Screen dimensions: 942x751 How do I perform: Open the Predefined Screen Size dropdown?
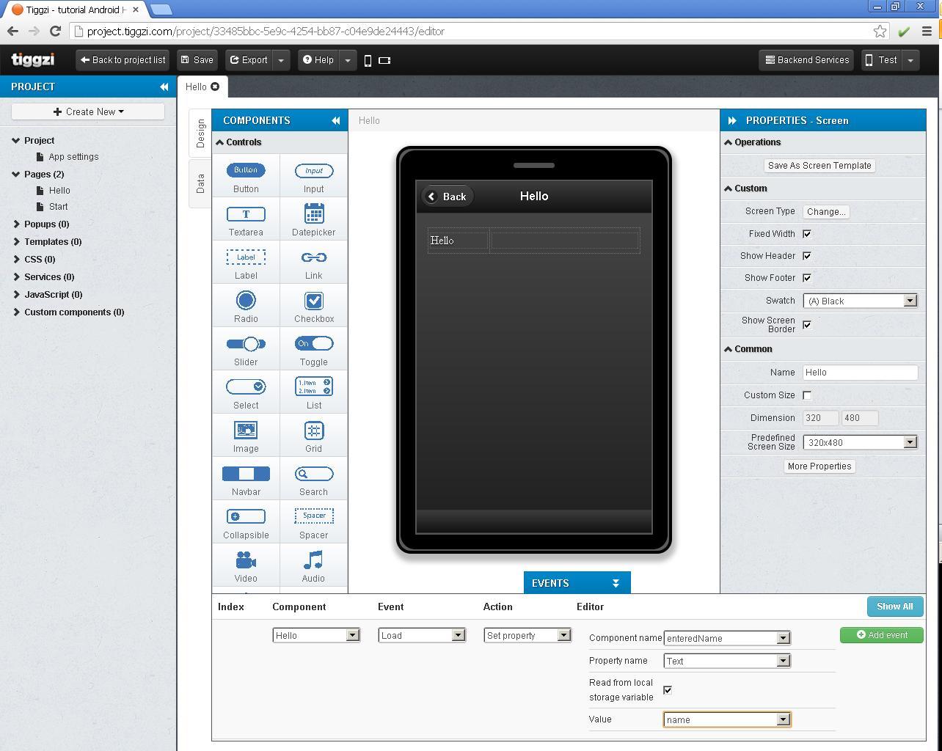tap(859, 443)
